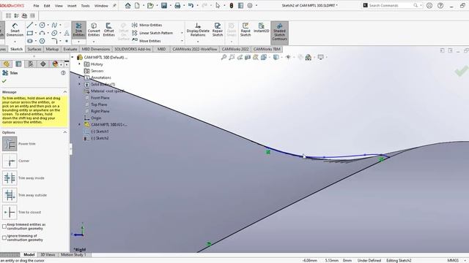Click the Rebuild traffic light icon

(232, 5)
